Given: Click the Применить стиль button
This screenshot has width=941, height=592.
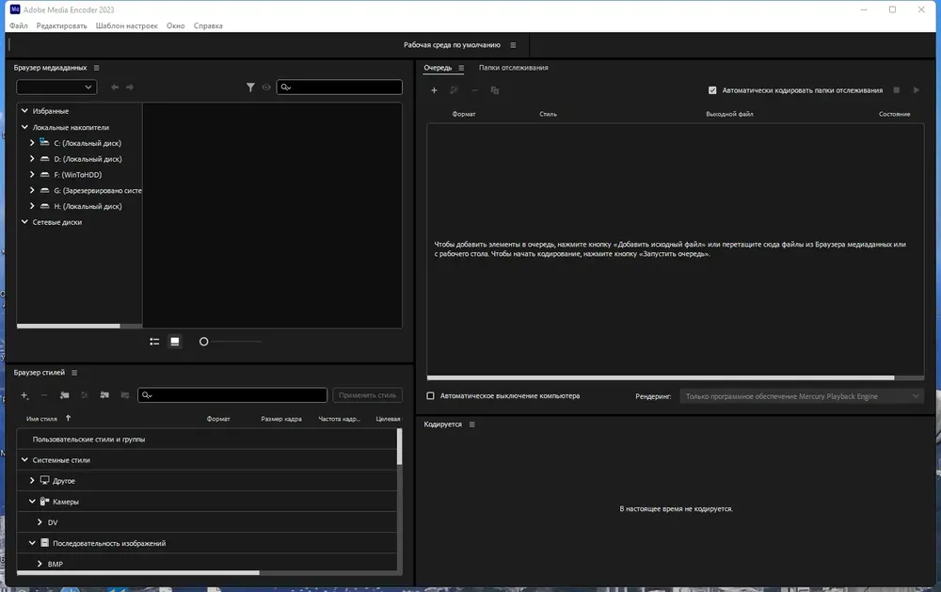Looking at the screenshot, I should [367, 395].
